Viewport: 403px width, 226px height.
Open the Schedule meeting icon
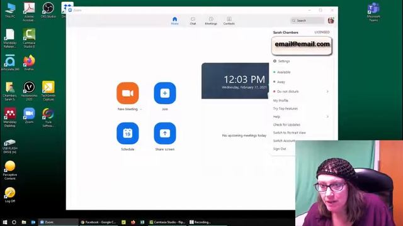pyautogui.click(x=127, y=133)
